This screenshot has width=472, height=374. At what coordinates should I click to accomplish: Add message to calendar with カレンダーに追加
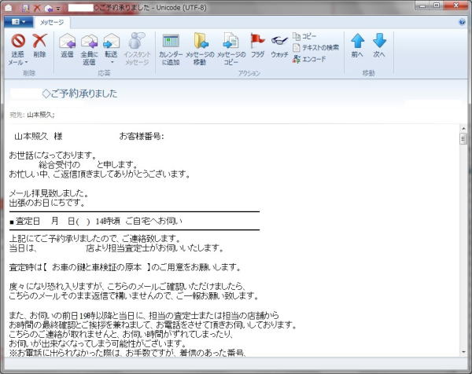tap(171, 46)
